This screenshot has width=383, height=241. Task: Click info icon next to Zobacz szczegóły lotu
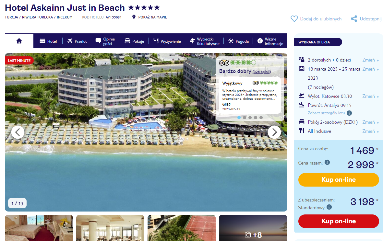tap(349, 113)
